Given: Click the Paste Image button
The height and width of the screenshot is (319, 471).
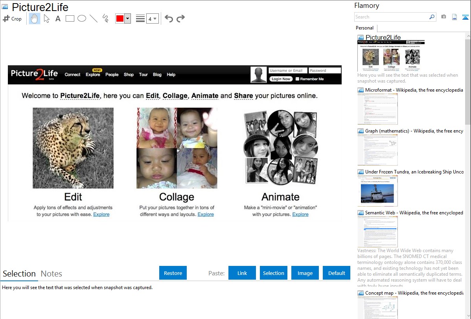Looking at the screenshot, I should [305, 273].
